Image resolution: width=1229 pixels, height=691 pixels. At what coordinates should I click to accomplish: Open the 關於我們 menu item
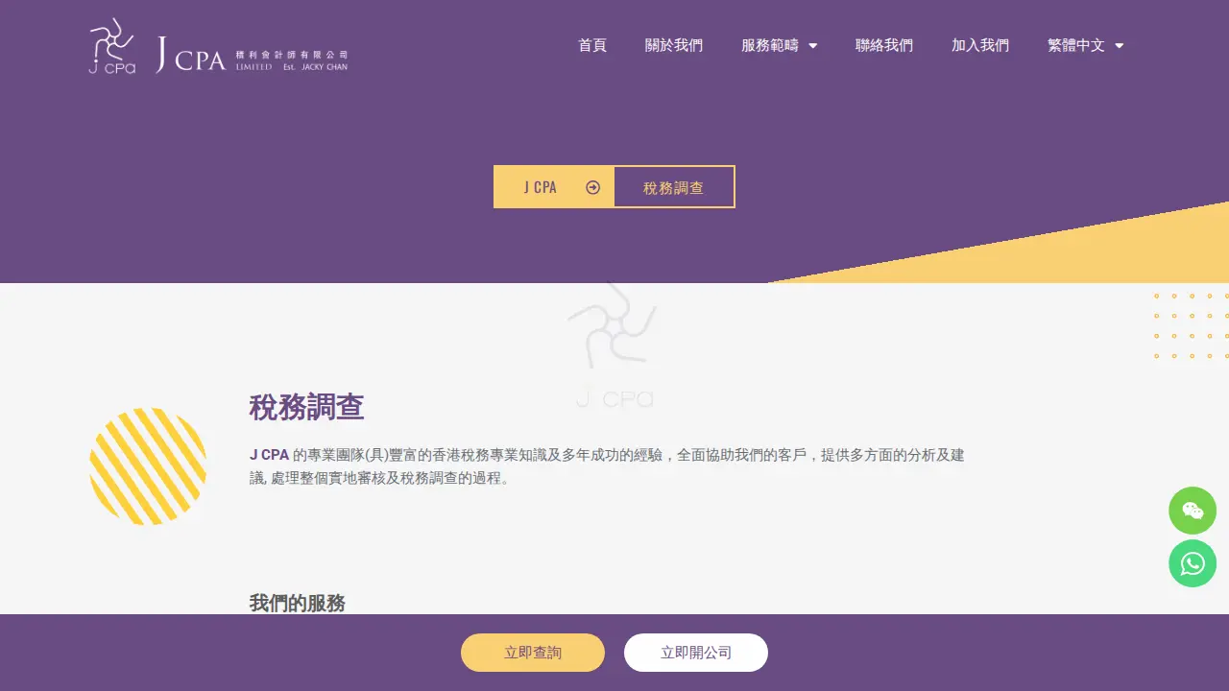pyautogui.click(x=674, y=45)
